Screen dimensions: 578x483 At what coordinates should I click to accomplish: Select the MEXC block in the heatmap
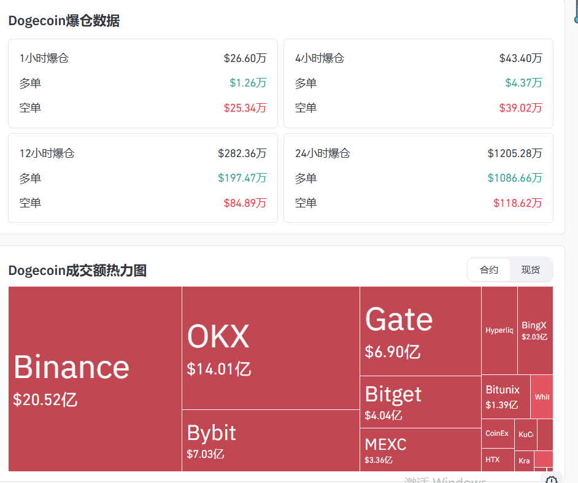pos(420,450)
